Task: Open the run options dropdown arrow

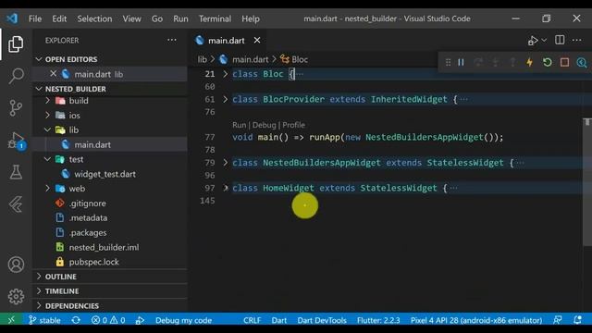Action: (x=544, y=41)
